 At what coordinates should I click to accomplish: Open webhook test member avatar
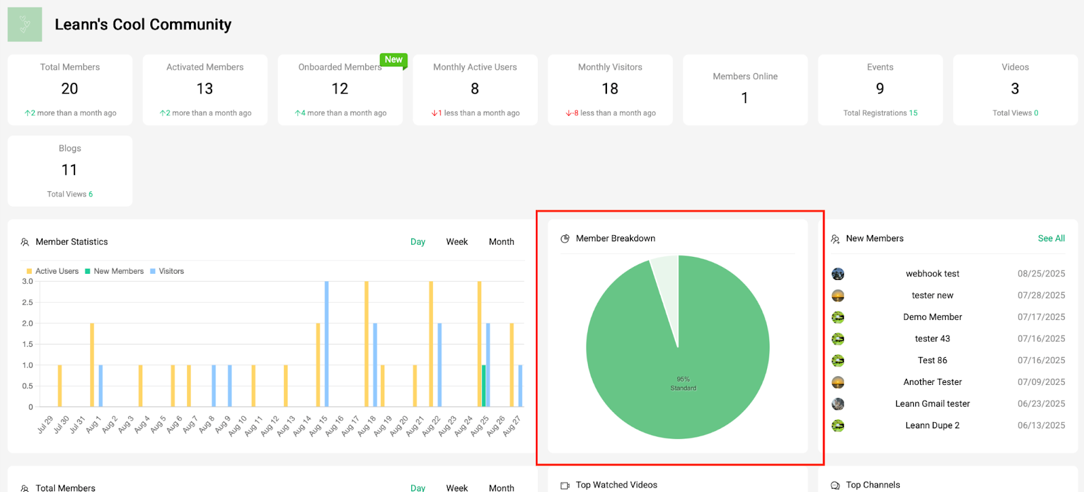(x=838, y=274)
